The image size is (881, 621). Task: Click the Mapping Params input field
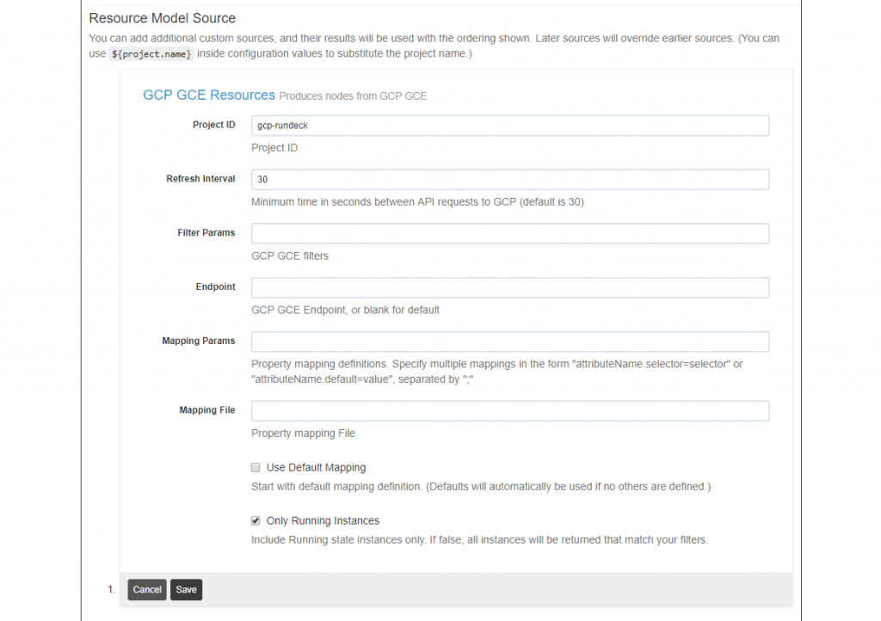pos(510,341)
